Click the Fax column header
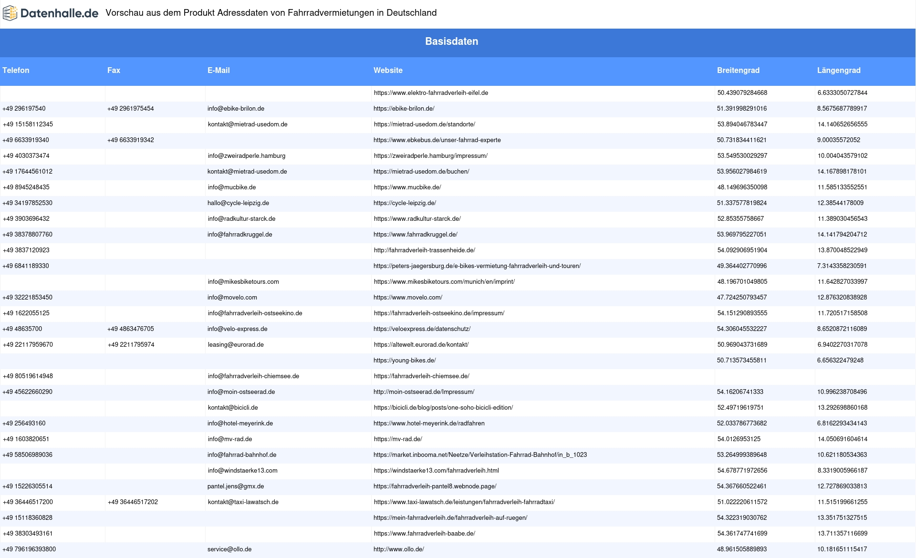916x558 pixels. [114, 71]
